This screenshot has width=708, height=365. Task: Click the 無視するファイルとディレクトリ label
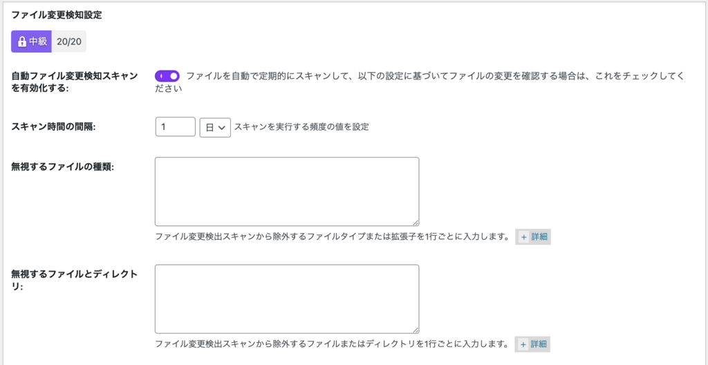click(74, 279)
